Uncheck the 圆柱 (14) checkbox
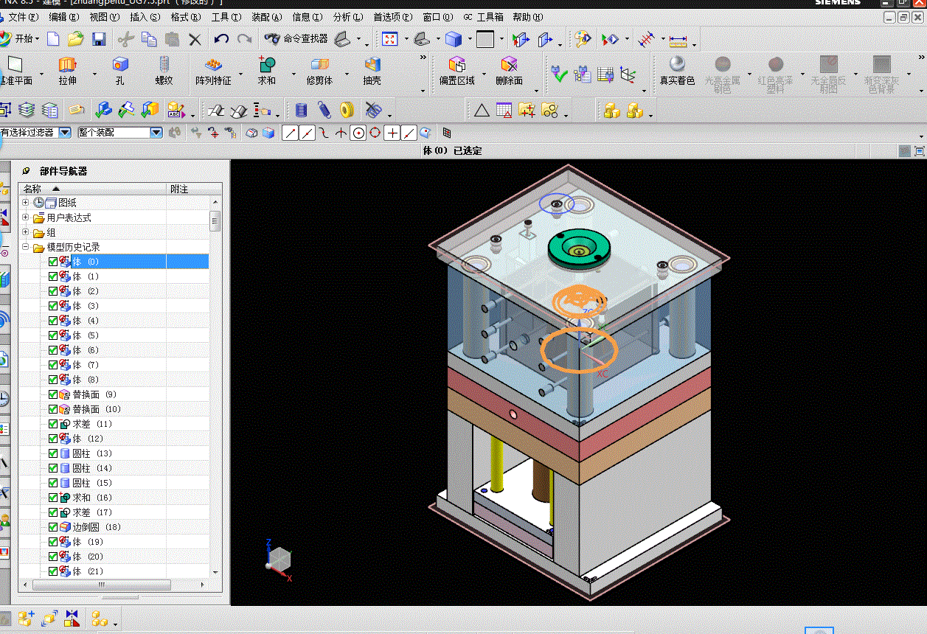 click(x=53, y=468)
